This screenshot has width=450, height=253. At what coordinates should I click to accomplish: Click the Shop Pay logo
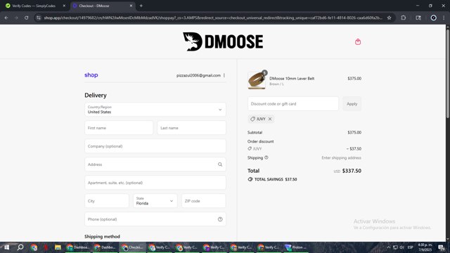pyautogui.click(x=91, y=75)
